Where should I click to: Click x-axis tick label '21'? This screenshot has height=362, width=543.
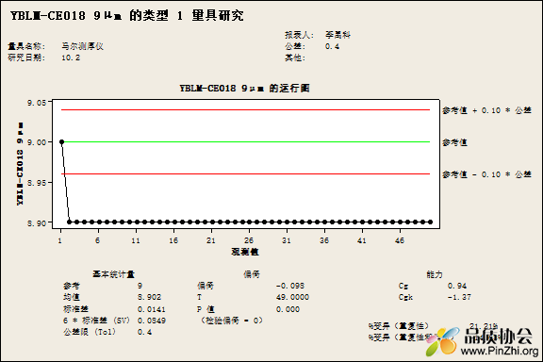[211, 240]
